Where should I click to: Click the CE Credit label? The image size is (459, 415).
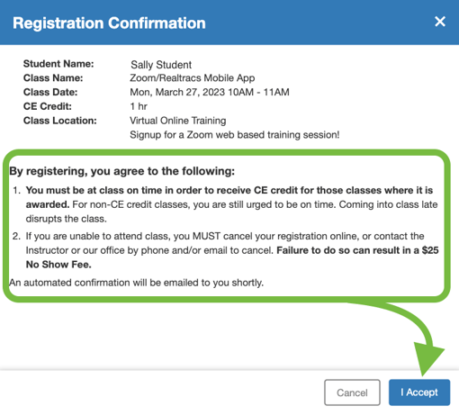[x=48, y=106]
